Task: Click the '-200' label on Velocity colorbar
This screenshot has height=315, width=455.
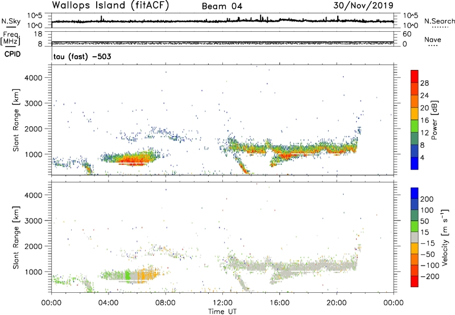Action: 429,276
